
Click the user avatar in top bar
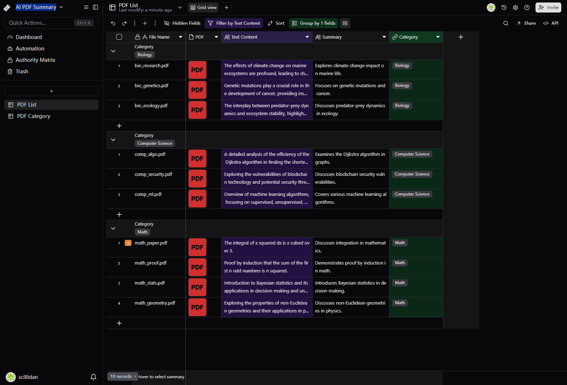point(491,8)
